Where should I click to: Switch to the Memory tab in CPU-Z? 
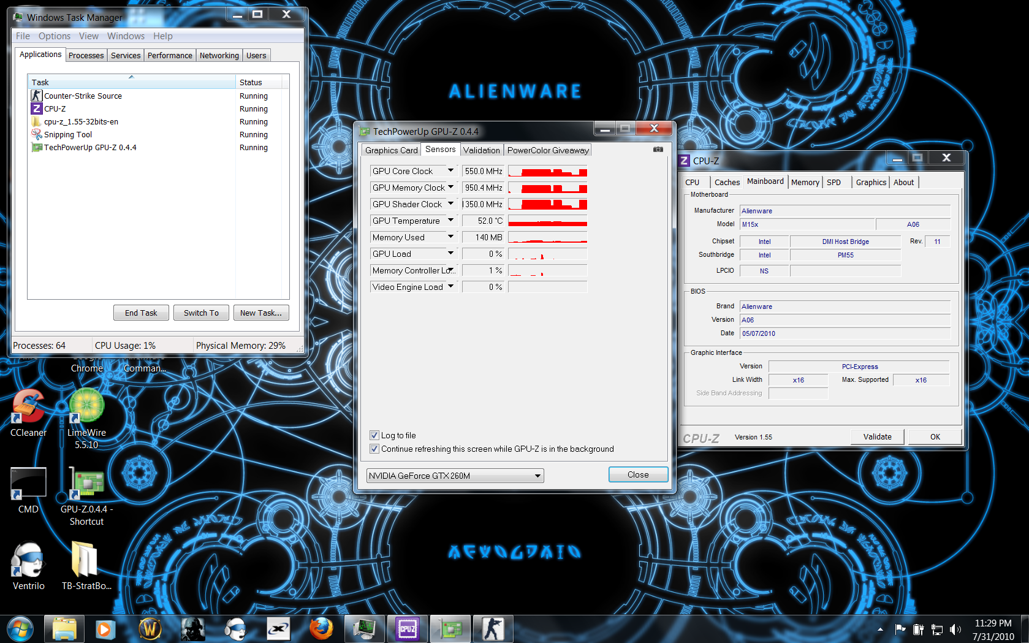[x=805, y=182]
